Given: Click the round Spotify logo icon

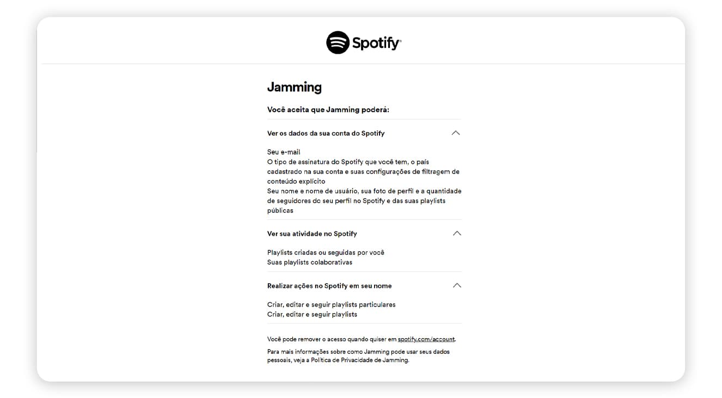Looking at the screenshot, I should tap(338, 42).
